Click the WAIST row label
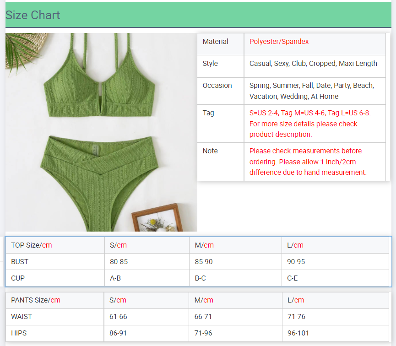The width and height of the screenshot is (396, 346). pos(22,317)
